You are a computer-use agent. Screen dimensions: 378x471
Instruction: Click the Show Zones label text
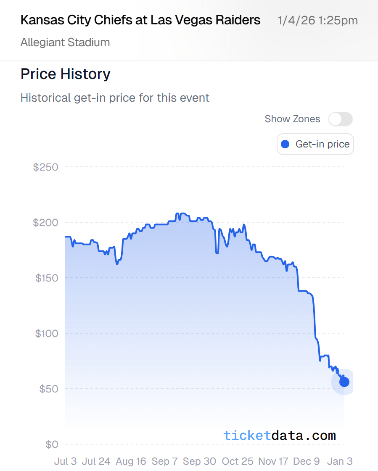tap(292, 119)
